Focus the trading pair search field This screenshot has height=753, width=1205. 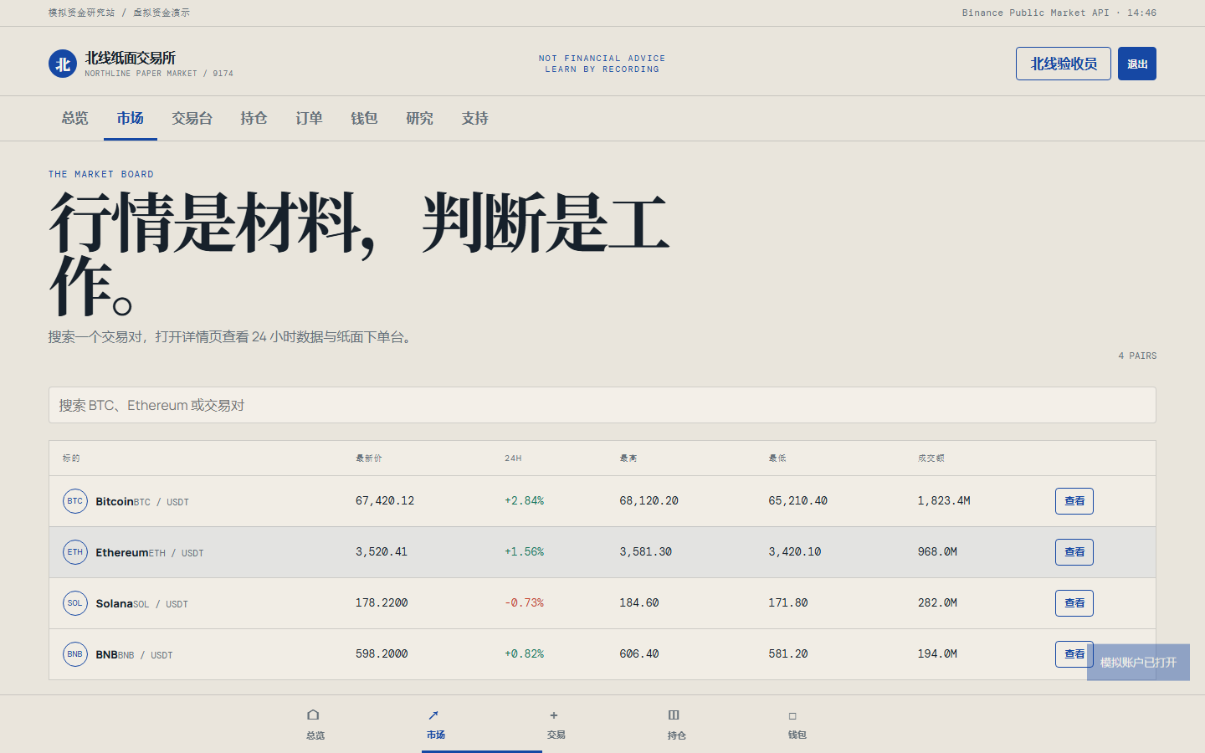point(602,405)
